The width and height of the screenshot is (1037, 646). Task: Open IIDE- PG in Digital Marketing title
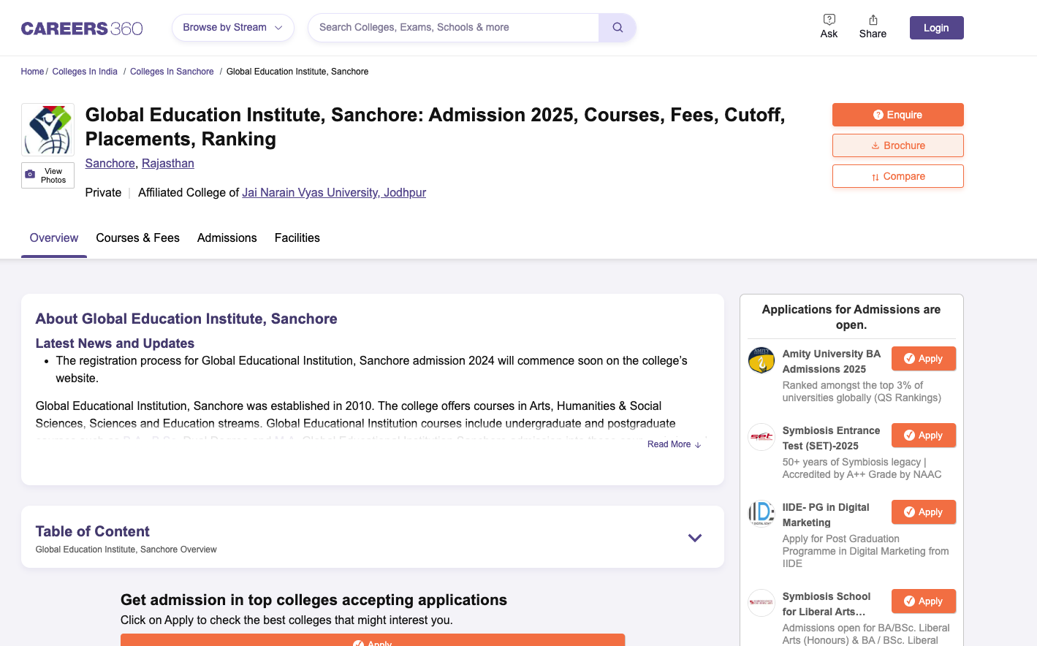point(826,515)
